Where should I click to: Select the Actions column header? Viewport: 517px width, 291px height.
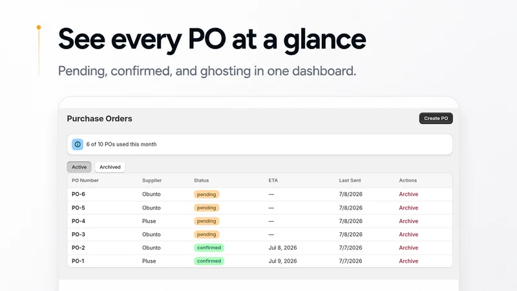tap(408, 180)
